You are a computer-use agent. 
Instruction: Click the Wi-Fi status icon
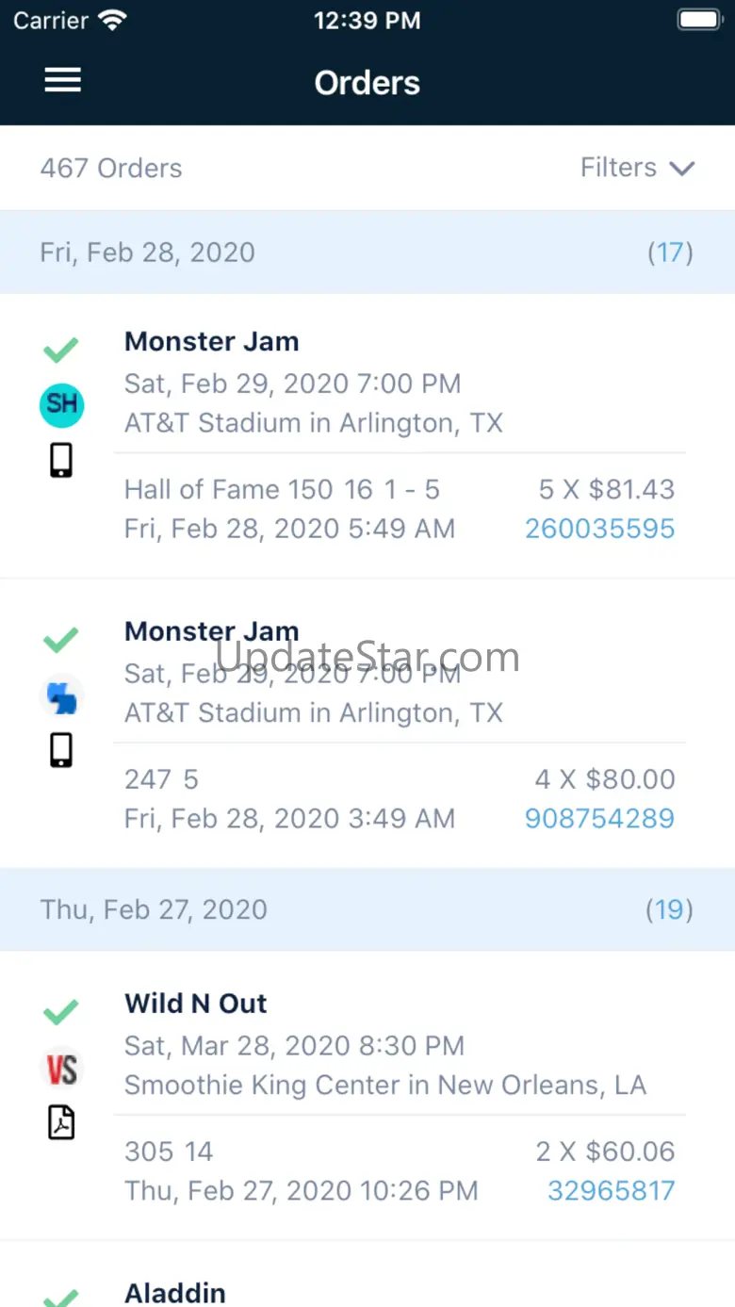tap(111, 22)
